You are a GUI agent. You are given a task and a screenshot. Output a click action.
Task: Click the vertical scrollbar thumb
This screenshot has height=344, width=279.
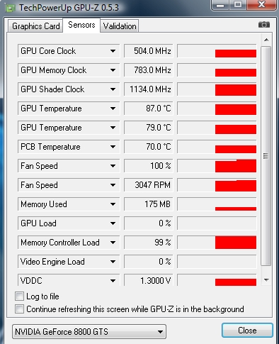(x=266, y=156)
